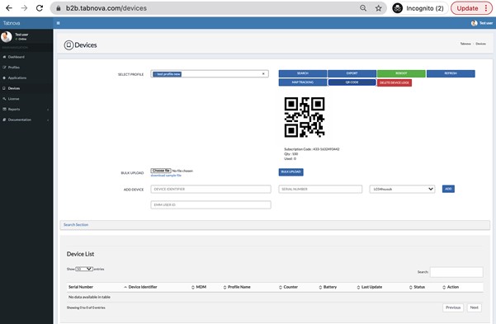Clear the selected profile with the x
The image size is (496, 324).
click(x=263, y=74)
